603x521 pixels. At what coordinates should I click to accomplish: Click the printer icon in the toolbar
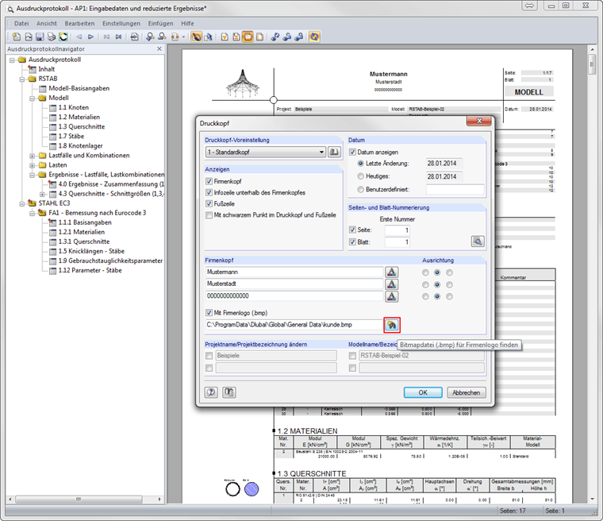(51, 37)
